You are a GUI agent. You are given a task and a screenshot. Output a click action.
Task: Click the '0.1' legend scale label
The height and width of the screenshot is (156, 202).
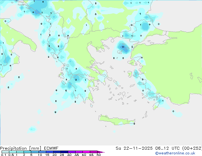[x=4, y=155]
